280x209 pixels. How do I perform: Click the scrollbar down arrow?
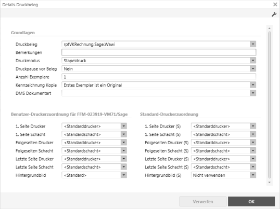click(x=270, y=183)
